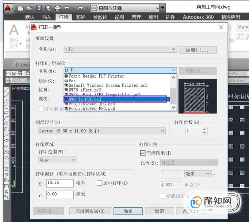The height and width of the screenshot is (222, 249).
Task: Expand the quick access toolbar customize arrow
Action: (162, 8)
